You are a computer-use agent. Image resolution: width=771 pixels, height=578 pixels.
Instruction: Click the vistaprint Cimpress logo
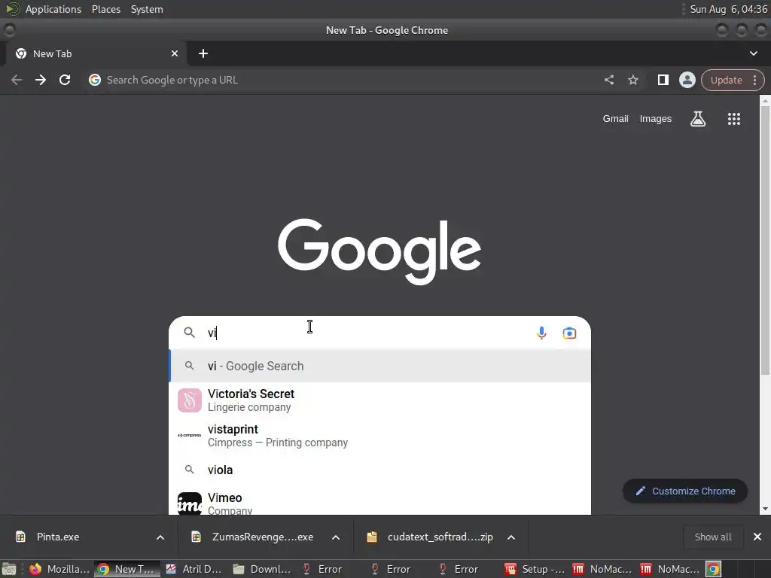pyautogui.click(x=189, y=435)
